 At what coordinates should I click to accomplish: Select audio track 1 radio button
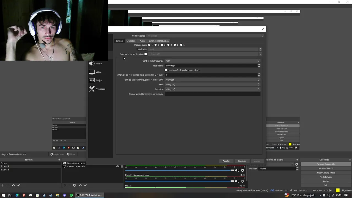(x=149, y=45)
